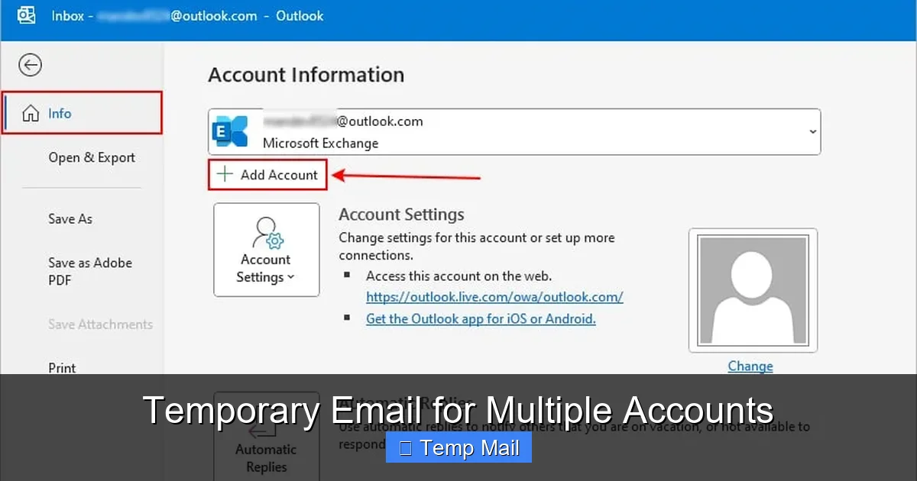Click the Microsoft Exchange account type text
The height and width of the screenshot is (481, 917).
tap(320, 143)
